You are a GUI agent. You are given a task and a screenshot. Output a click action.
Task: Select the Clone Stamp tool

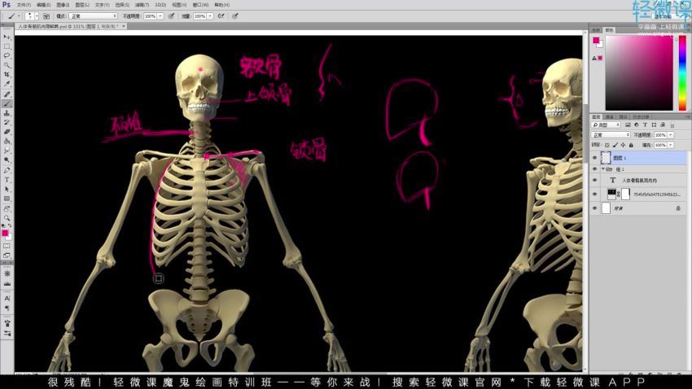point(7,113)
